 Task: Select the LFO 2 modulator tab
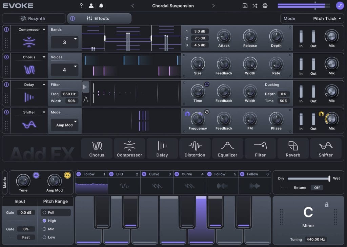click(124, 174)
